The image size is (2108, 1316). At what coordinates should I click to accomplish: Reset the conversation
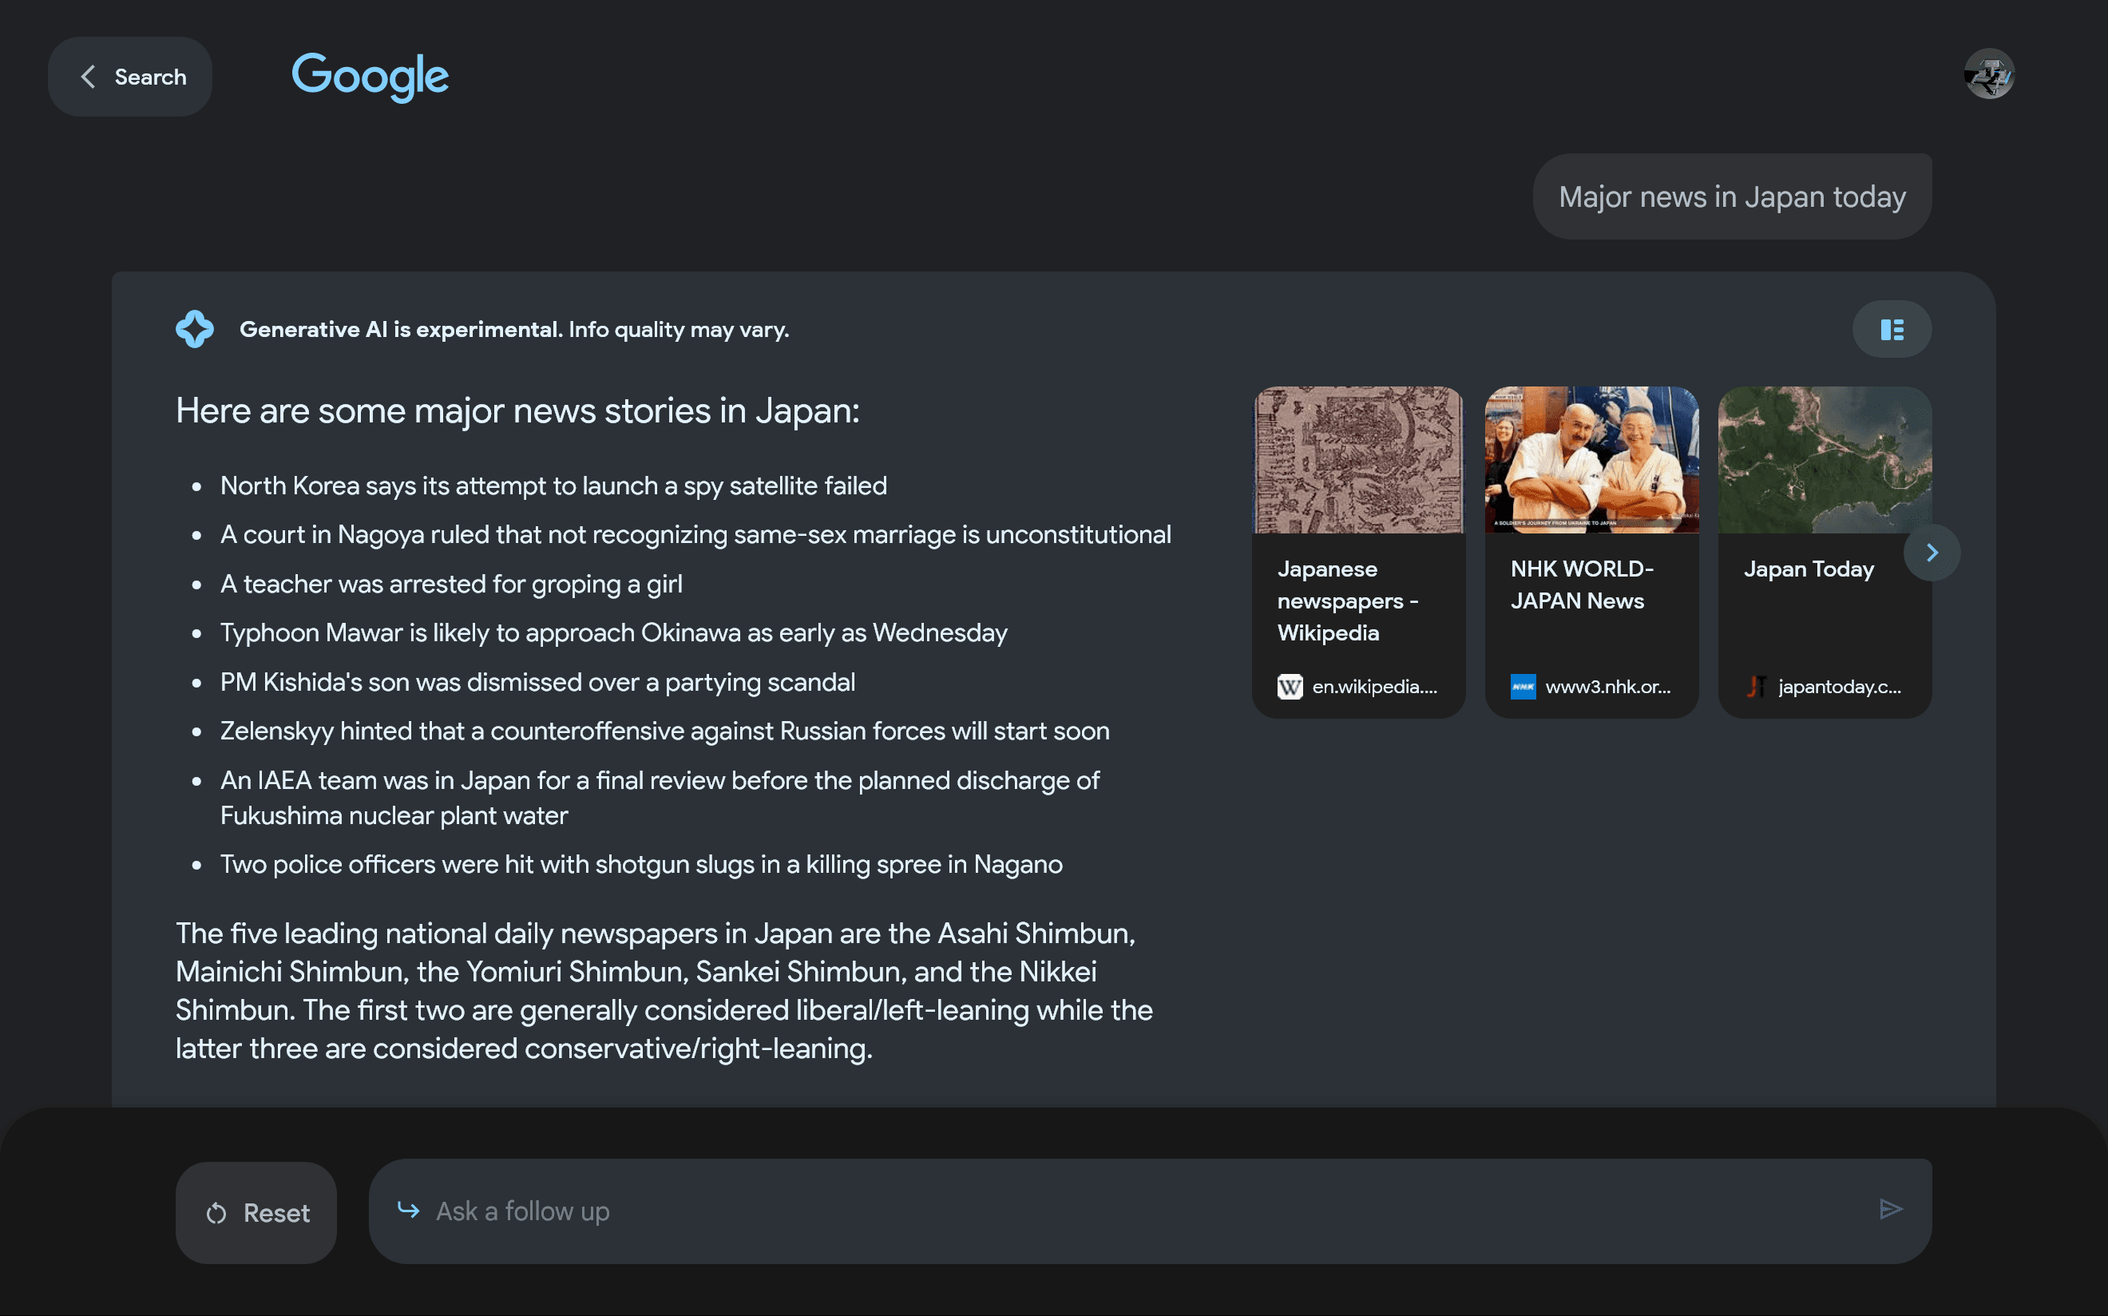[x=256, y=1212]
